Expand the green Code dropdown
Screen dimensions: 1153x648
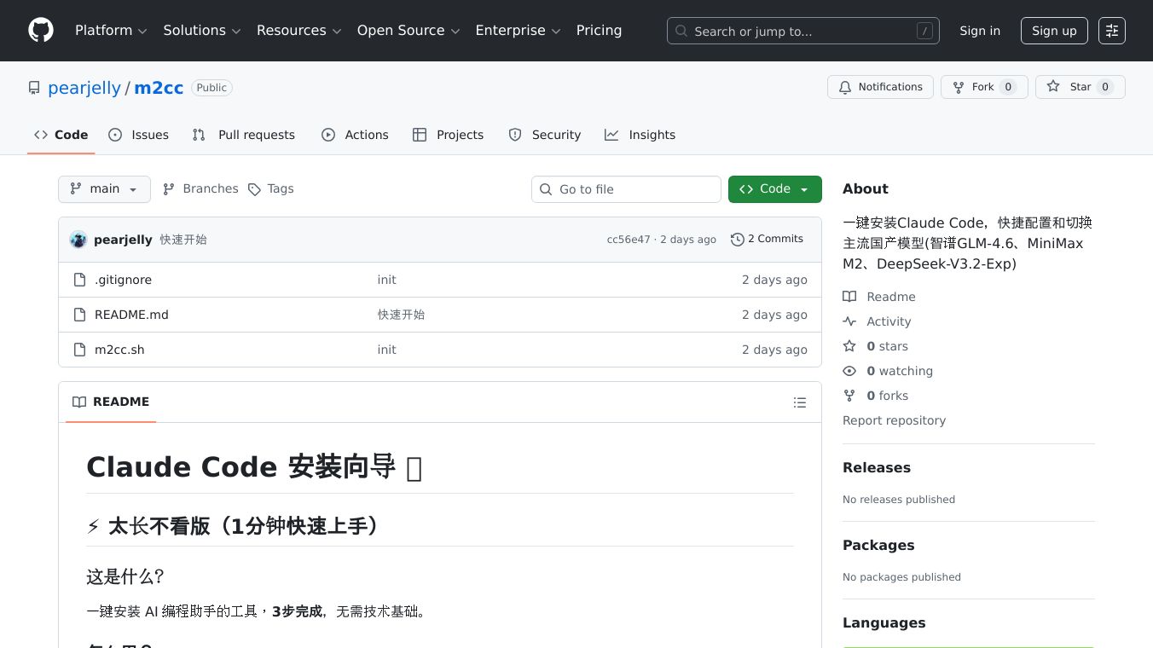774,189
